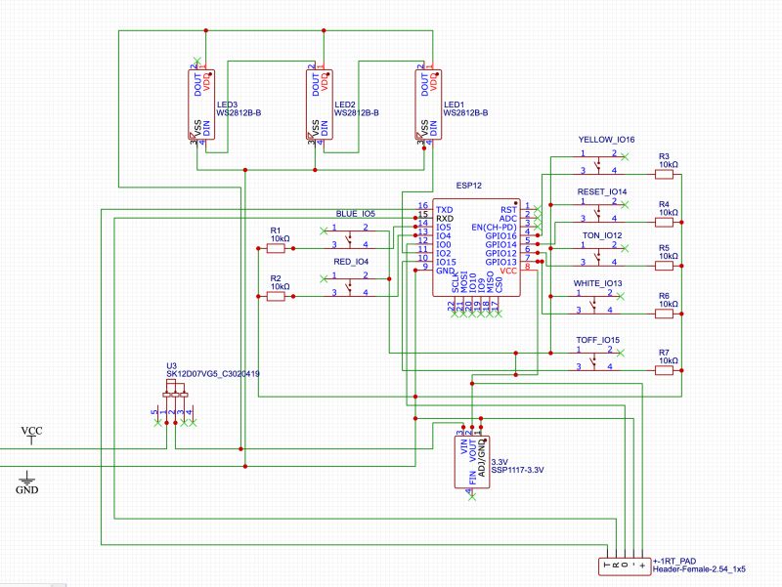Image resolution: width=782 pixels, height=587 pixels.
Task: Select the Header-Female-2.54_1x5 text
Action: pyautogui.click(x=699, y=569)
